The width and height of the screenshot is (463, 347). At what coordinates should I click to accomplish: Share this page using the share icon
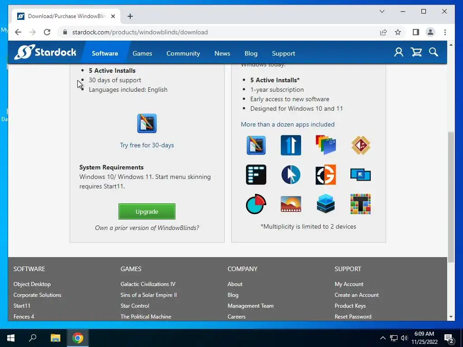pyautogui.click(x=383, y=32)
